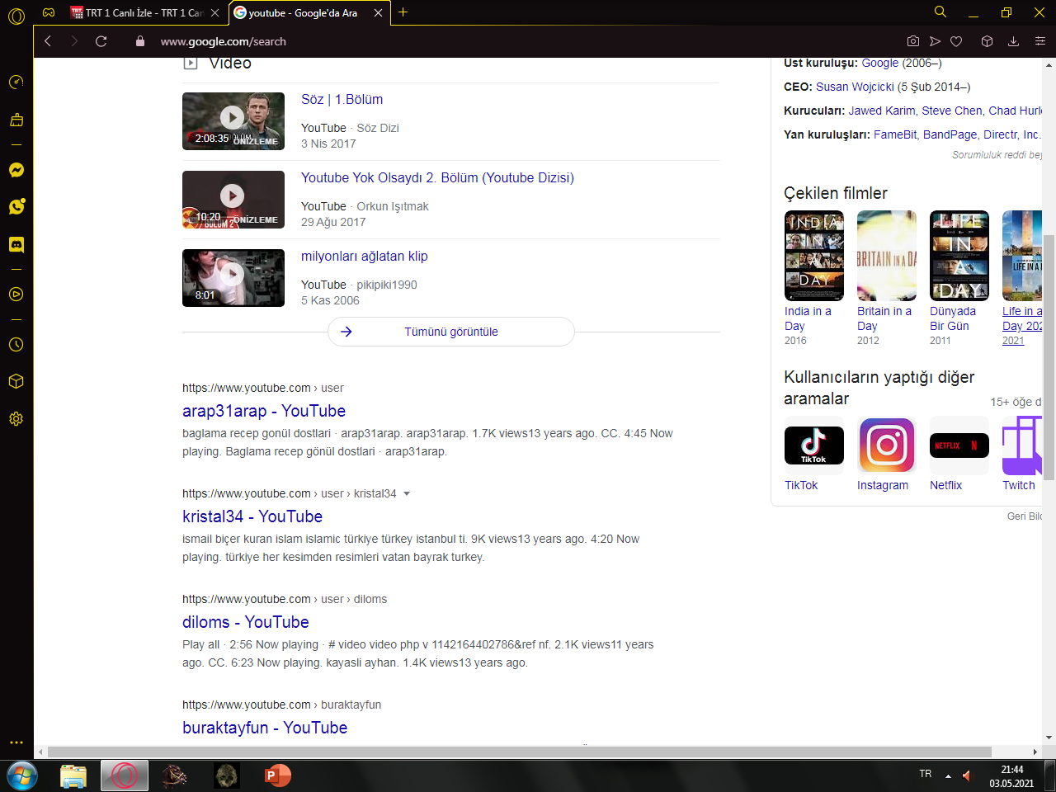Open the downloads panel
Image resolution: width=1056 pixels, height=792 pixels.
pyautogui.click(x=1014, y=41)
